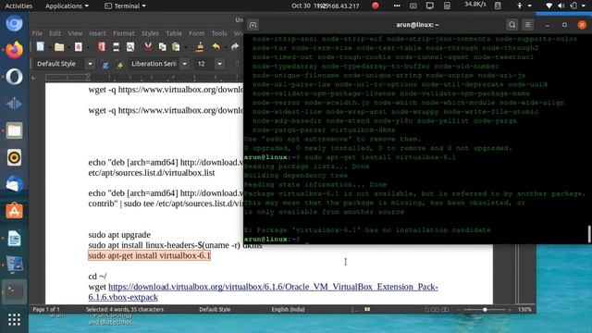This screenshot has height=333, width=592.
Task: Open New document dropdown arrow
Action: pos(49,47)
